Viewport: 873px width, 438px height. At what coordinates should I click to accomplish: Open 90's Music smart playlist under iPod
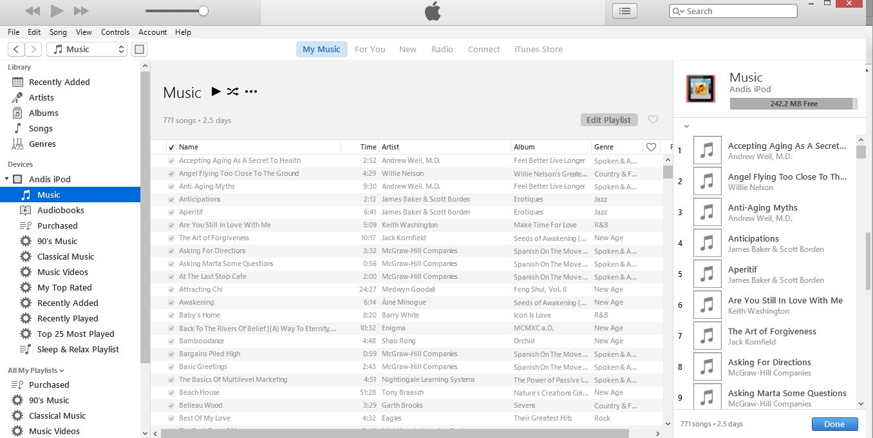[57, 241]
